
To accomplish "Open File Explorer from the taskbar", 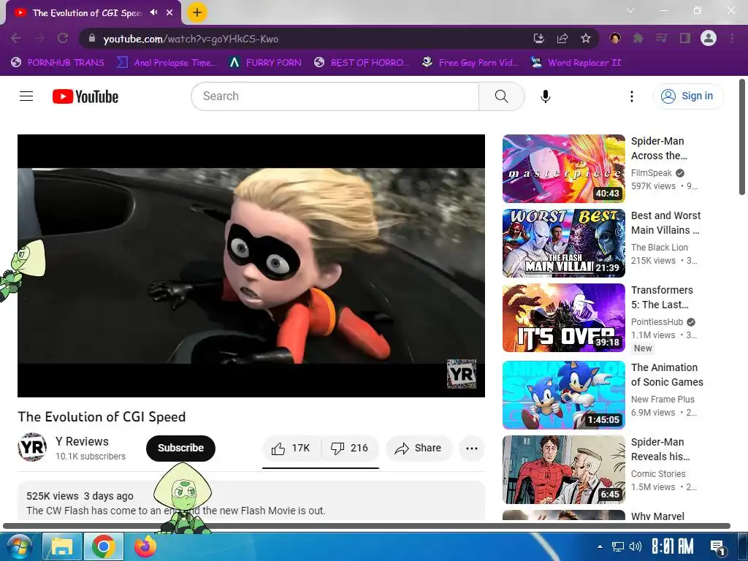I will (x=61, y=546).
